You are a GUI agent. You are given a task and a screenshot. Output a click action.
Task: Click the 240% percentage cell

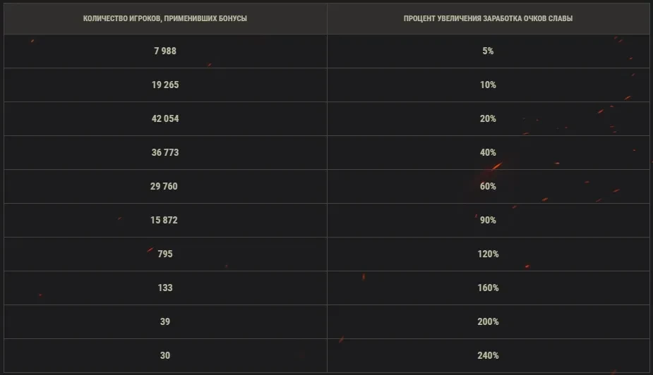pos(488,355)
